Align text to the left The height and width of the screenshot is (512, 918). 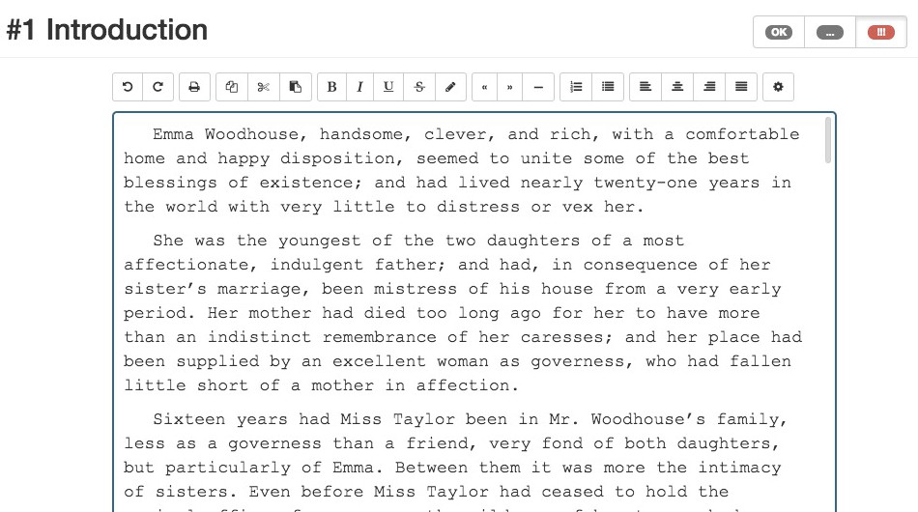pyautogui.click(x=645, y=87)
